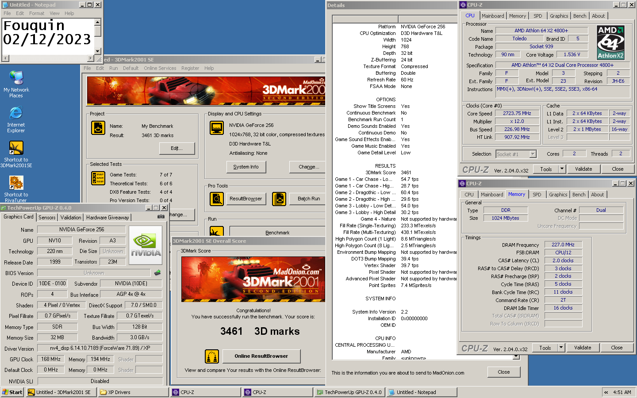Switch to Bench tab in upper CPU-Z
The height and width of the screenshot is (398, 637).
pos(579,16)
